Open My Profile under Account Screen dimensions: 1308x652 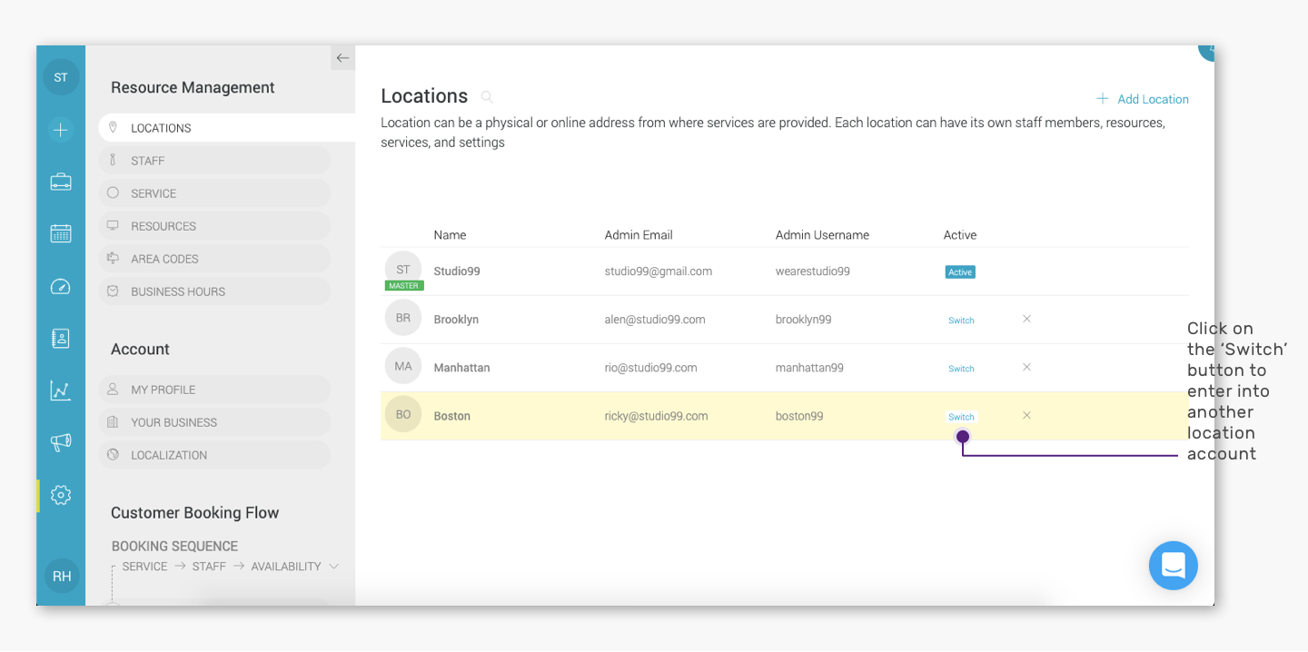[214, 390]
